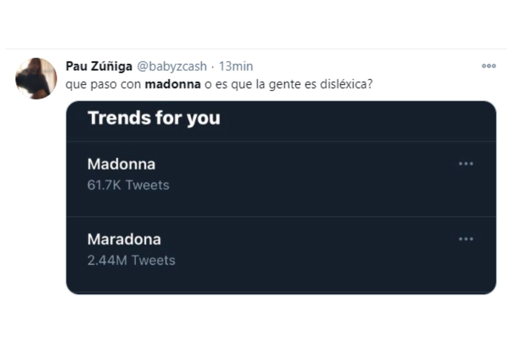The height and width of the screenshot is (345, 507).
Task: Select the 2.44M Tweets count text
Action: coord(131,260)
